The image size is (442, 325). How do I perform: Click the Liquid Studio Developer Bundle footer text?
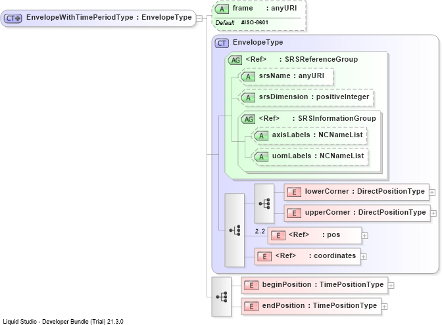tap(63, 321)
